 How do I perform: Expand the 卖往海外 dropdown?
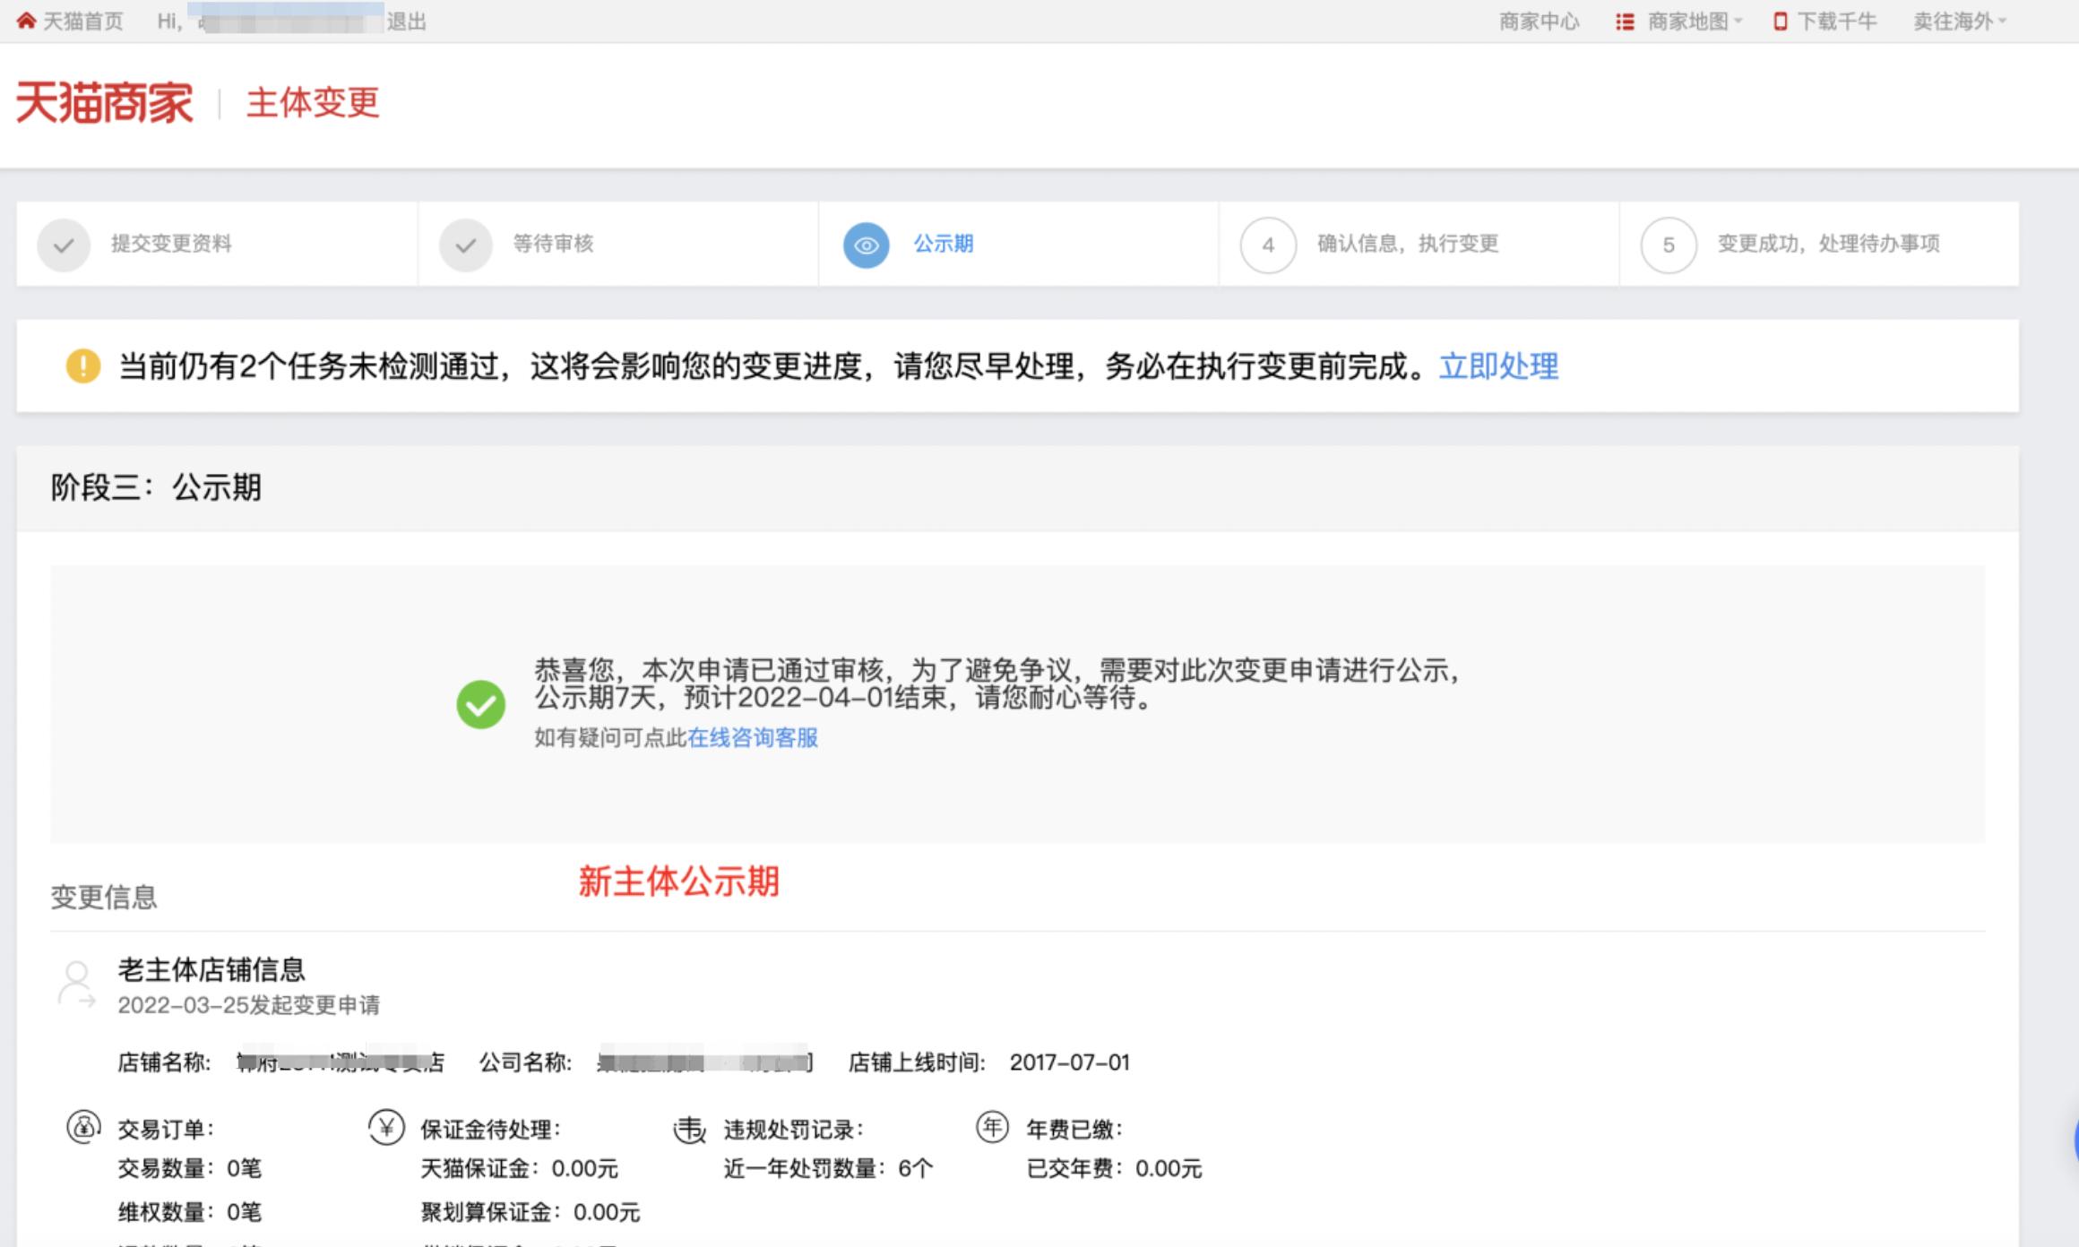[x=1959, y=20]
